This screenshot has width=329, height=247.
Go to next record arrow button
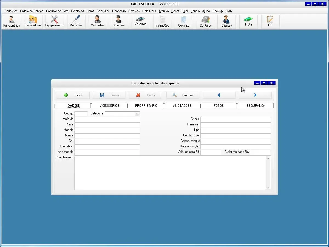click(255, 95)
